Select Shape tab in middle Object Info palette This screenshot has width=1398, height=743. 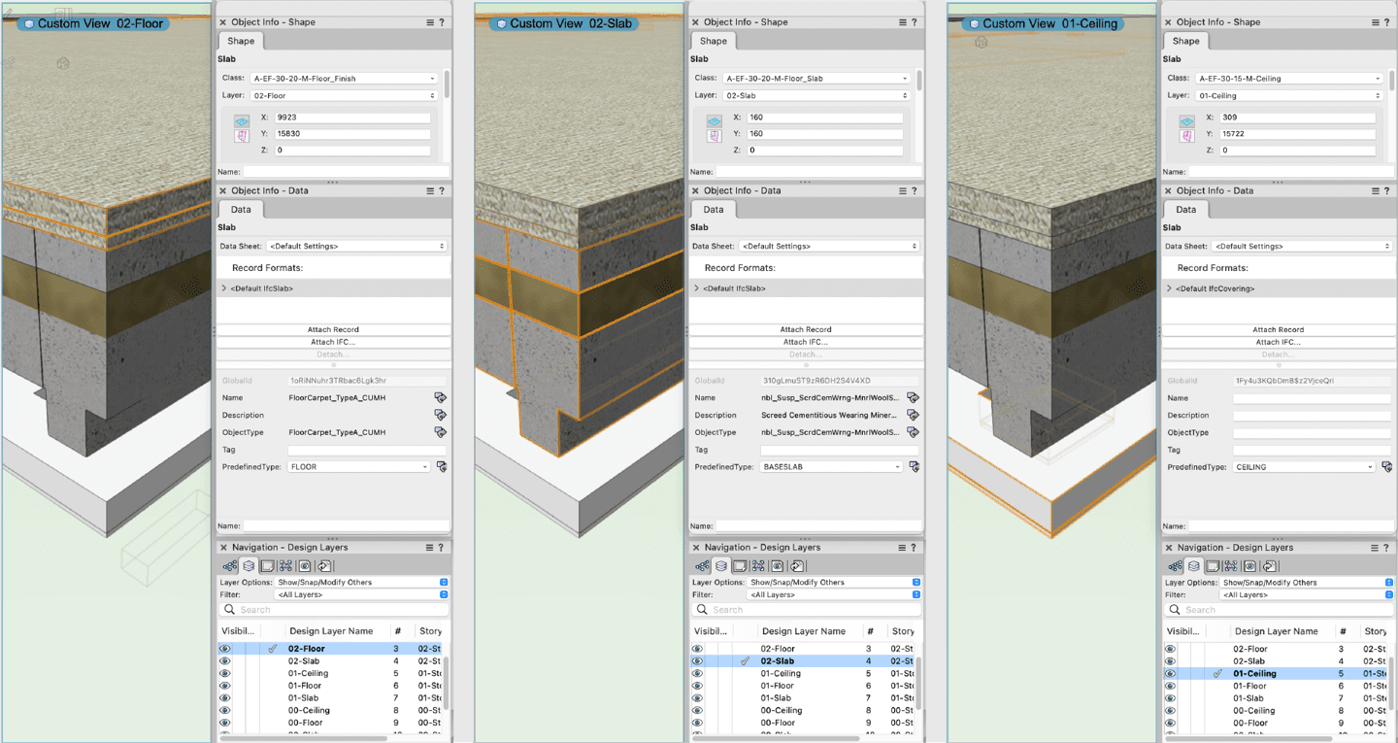(713, 41)
